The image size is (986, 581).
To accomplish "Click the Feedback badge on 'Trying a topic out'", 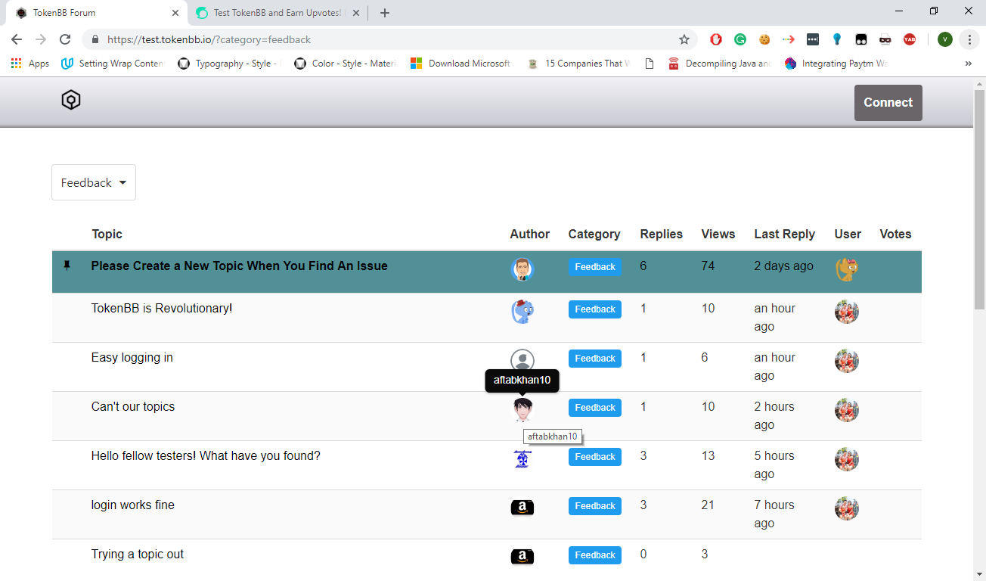I will [x=595, y=555].
